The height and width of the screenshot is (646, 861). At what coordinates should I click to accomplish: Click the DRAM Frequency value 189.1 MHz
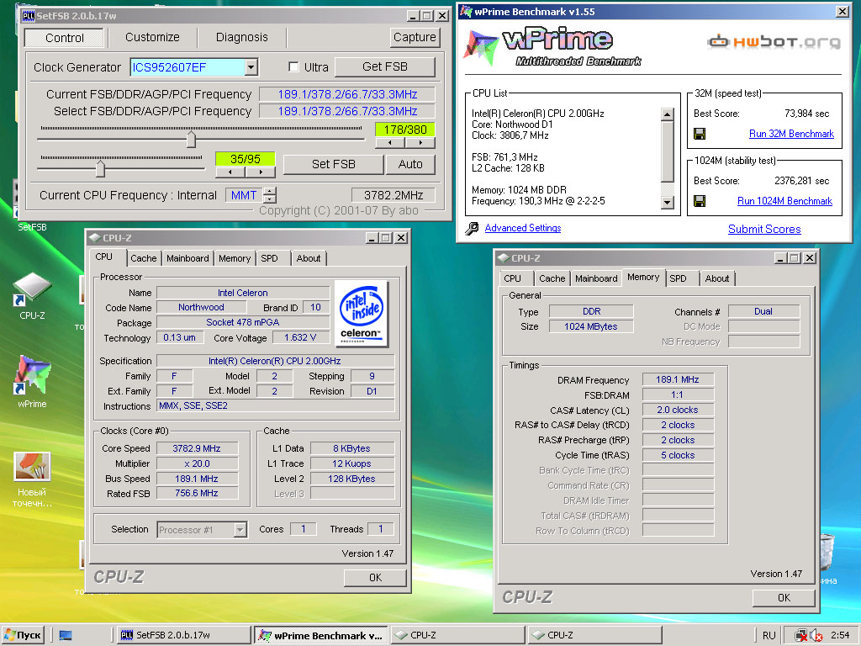678,379
